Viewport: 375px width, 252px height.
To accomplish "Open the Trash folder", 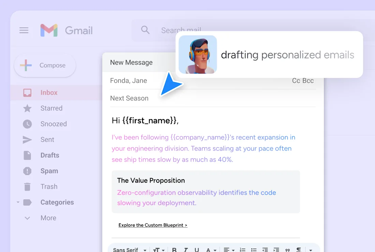I will (49, 186).
